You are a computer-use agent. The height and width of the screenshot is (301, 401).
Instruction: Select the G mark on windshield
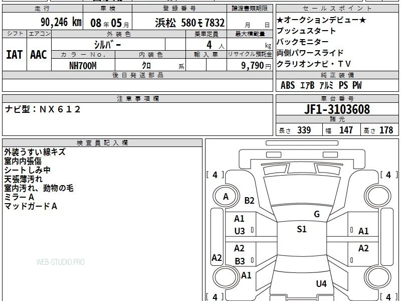pyautogui.click(x=317, y=214)
